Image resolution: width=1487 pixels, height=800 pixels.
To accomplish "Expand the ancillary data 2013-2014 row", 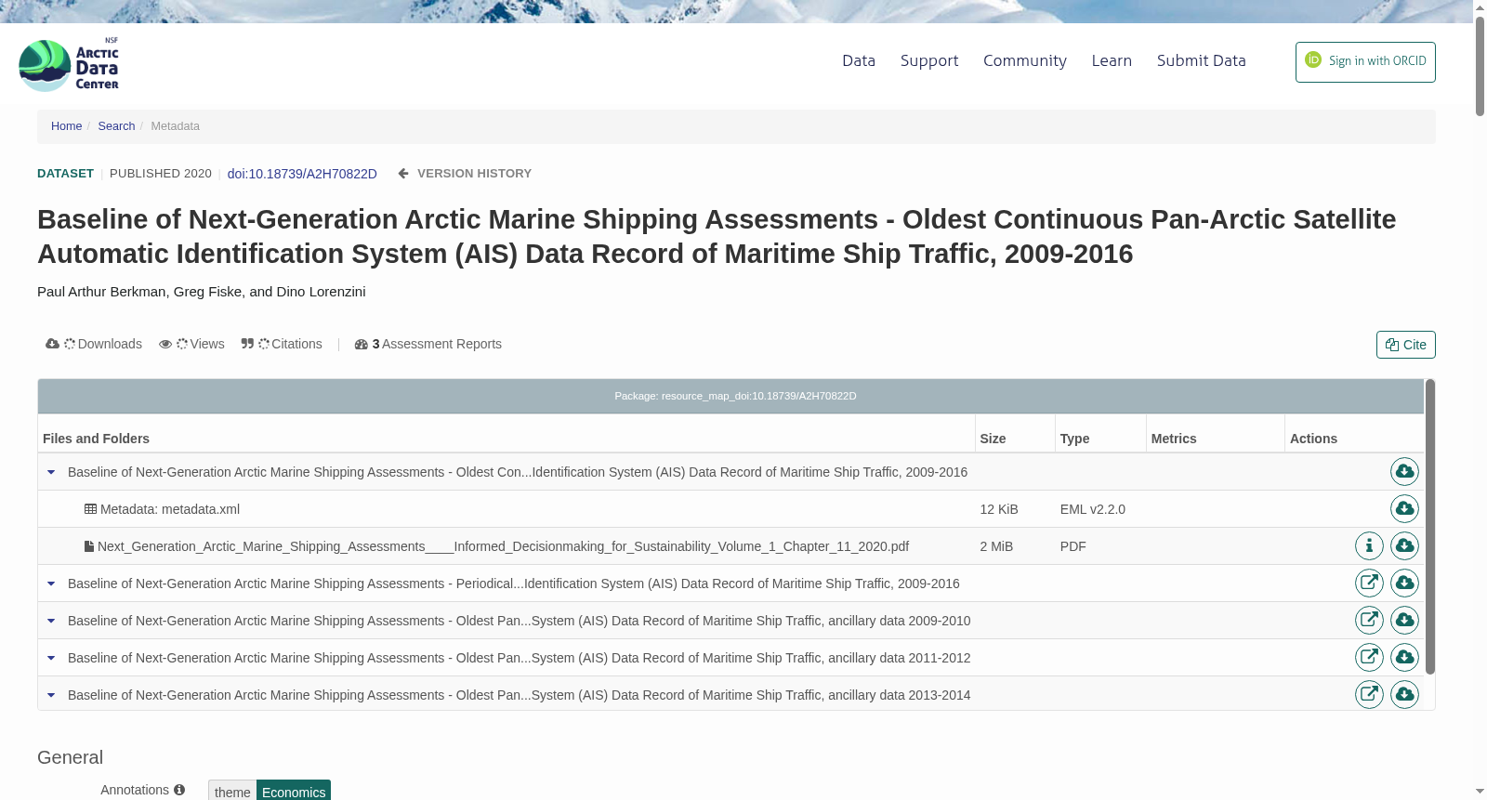I will click(x=51, y=695).
